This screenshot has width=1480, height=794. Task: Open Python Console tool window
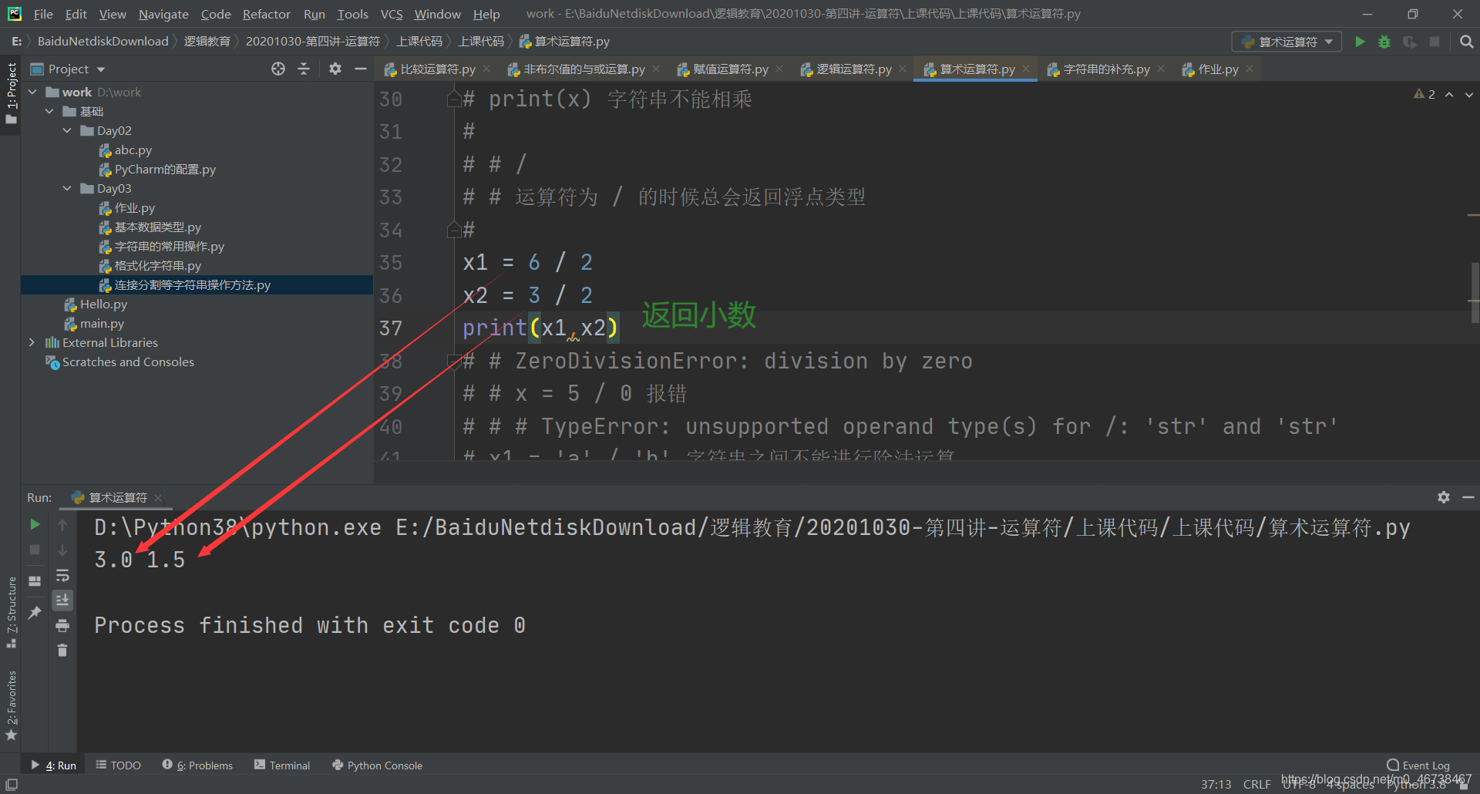pyautogui.click(x=377, y=765)
